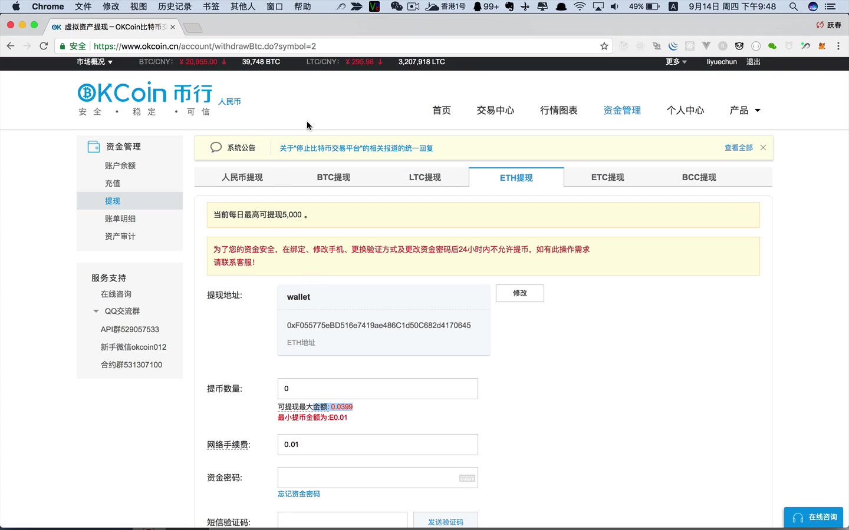Open 账单明细 in sidebar
Viewport: 849px width, 530px height.
point(120,218)
